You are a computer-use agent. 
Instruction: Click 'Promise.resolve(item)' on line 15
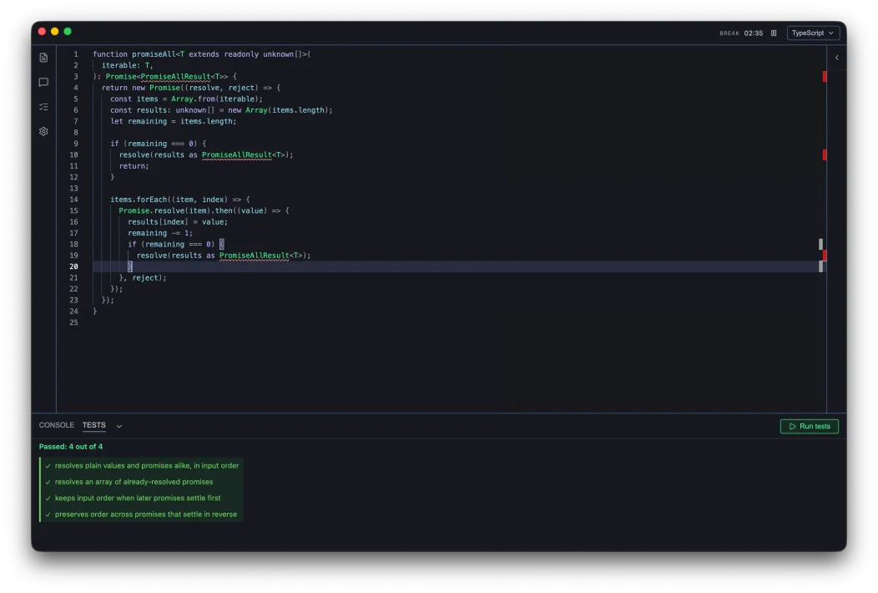164,210
